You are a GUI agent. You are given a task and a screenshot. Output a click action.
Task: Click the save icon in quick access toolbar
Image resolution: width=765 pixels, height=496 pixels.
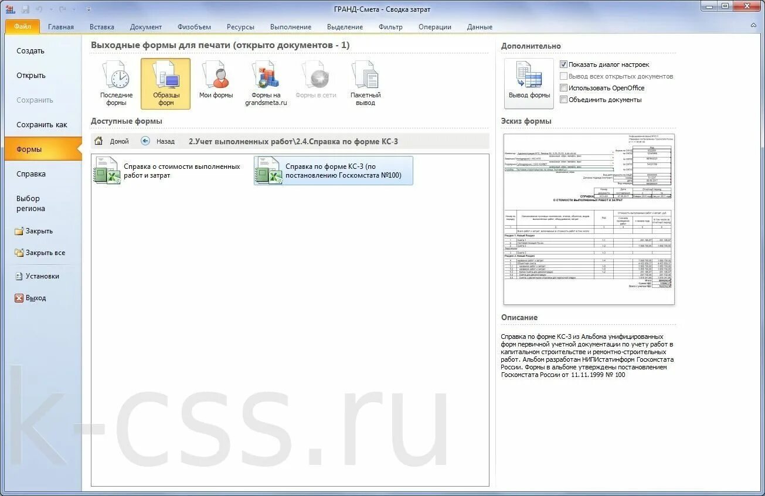point(25,9)
